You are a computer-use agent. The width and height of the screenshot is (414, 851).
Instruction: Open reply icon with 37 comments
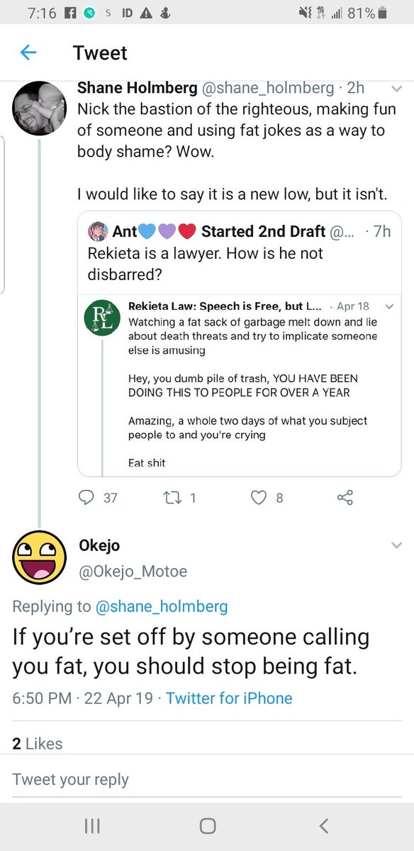pos(87,498)
